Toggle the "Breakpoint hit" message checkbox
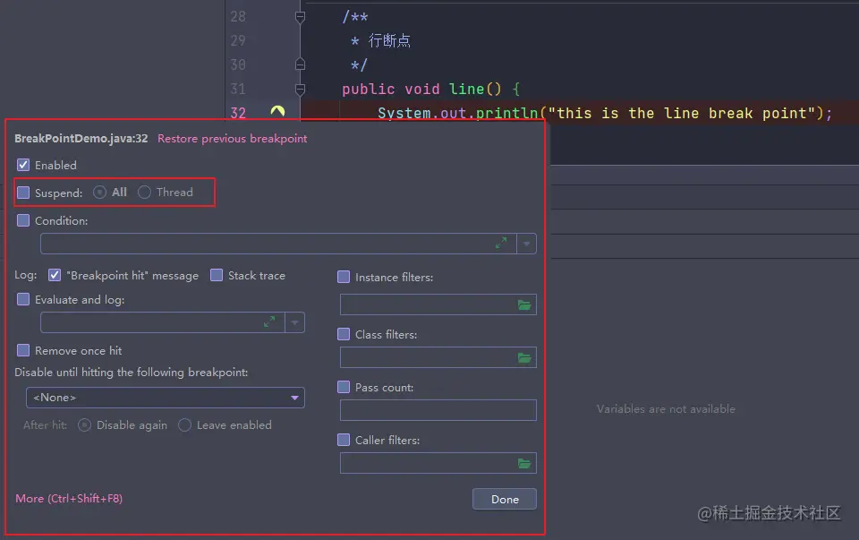Image resolution: width=859 pixels, height=540 pixels. pyautogui.click(x=55, y=275)
